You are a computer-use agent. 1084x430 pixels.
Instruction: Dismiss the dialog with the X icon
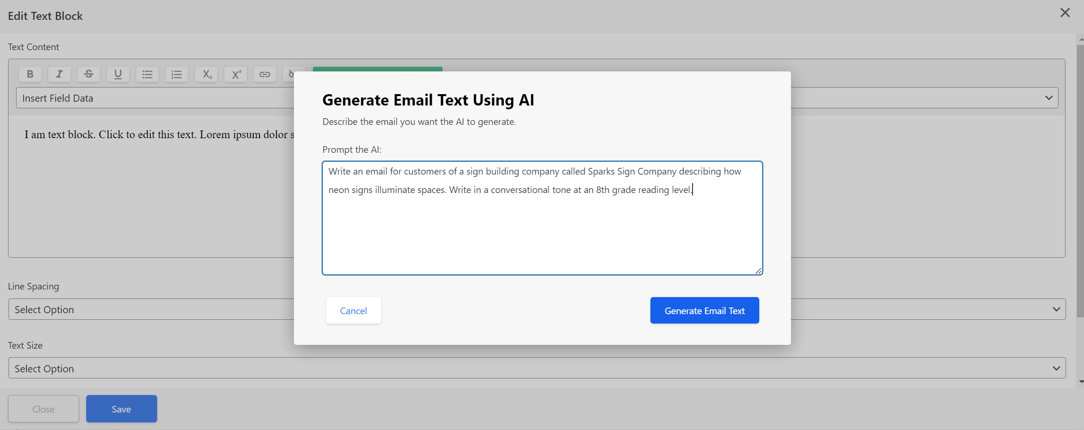tap(1065, 13)
